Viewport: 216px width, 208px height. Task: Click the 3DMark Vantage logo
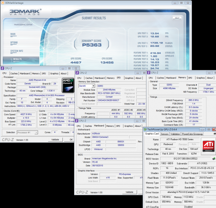click(25, 12)
